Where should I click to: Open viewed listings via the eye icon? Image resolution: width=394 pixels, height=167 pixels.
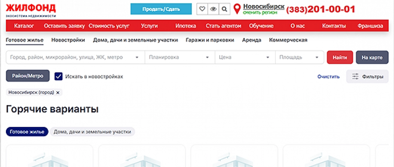(x=213, y=9)
